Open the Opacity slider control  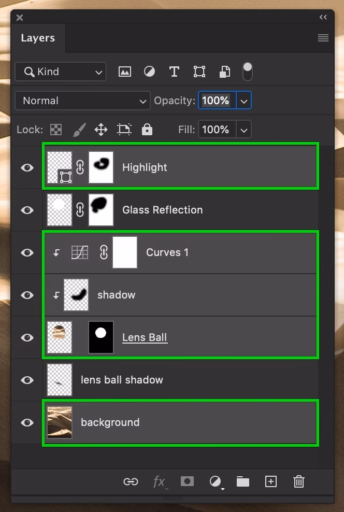[x=243, y=101]
